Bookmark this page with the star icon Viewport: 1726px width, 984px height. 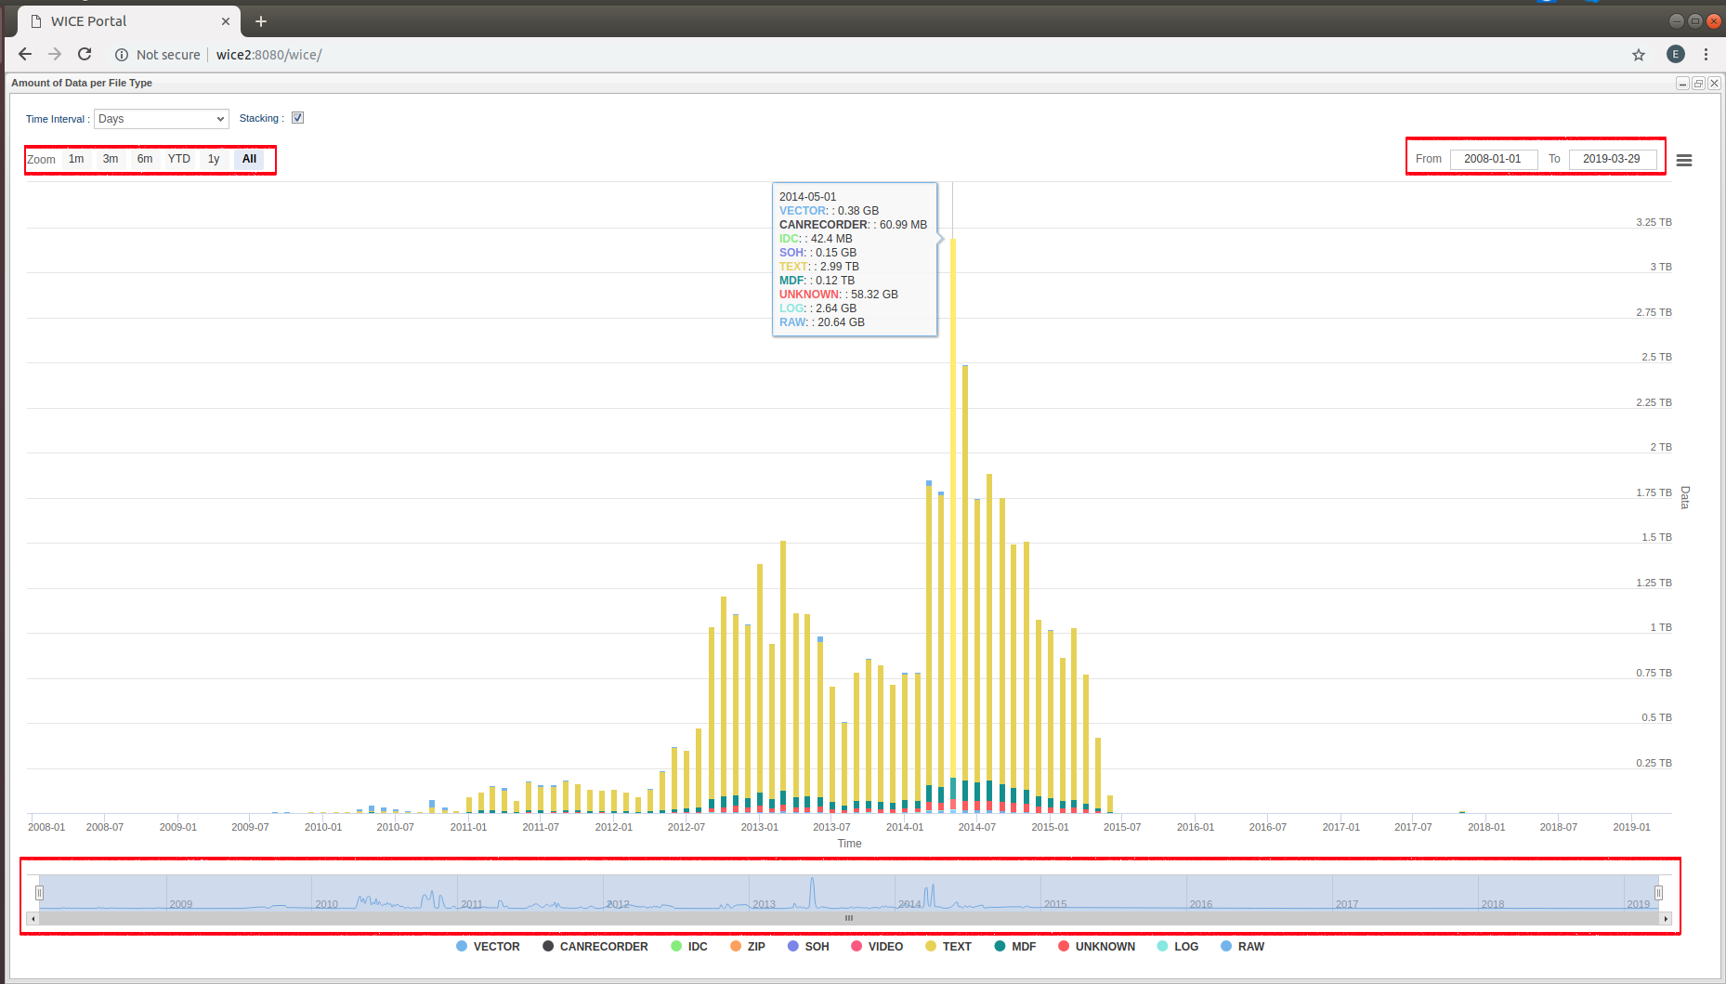[x=1639, y=55]
